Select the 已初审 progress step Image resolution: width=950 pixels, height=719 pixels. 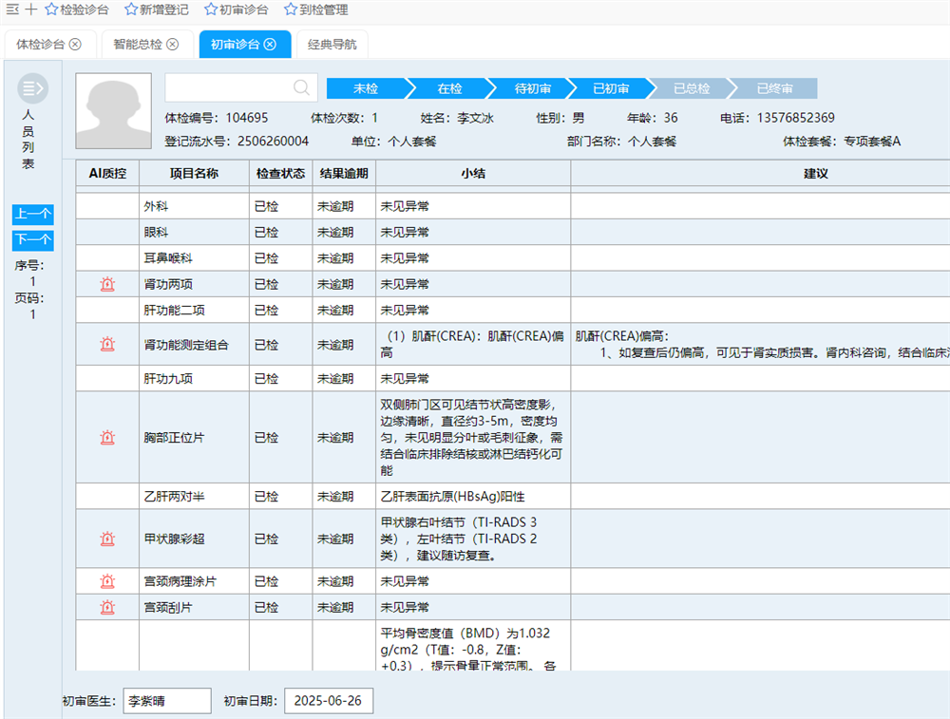611,88
